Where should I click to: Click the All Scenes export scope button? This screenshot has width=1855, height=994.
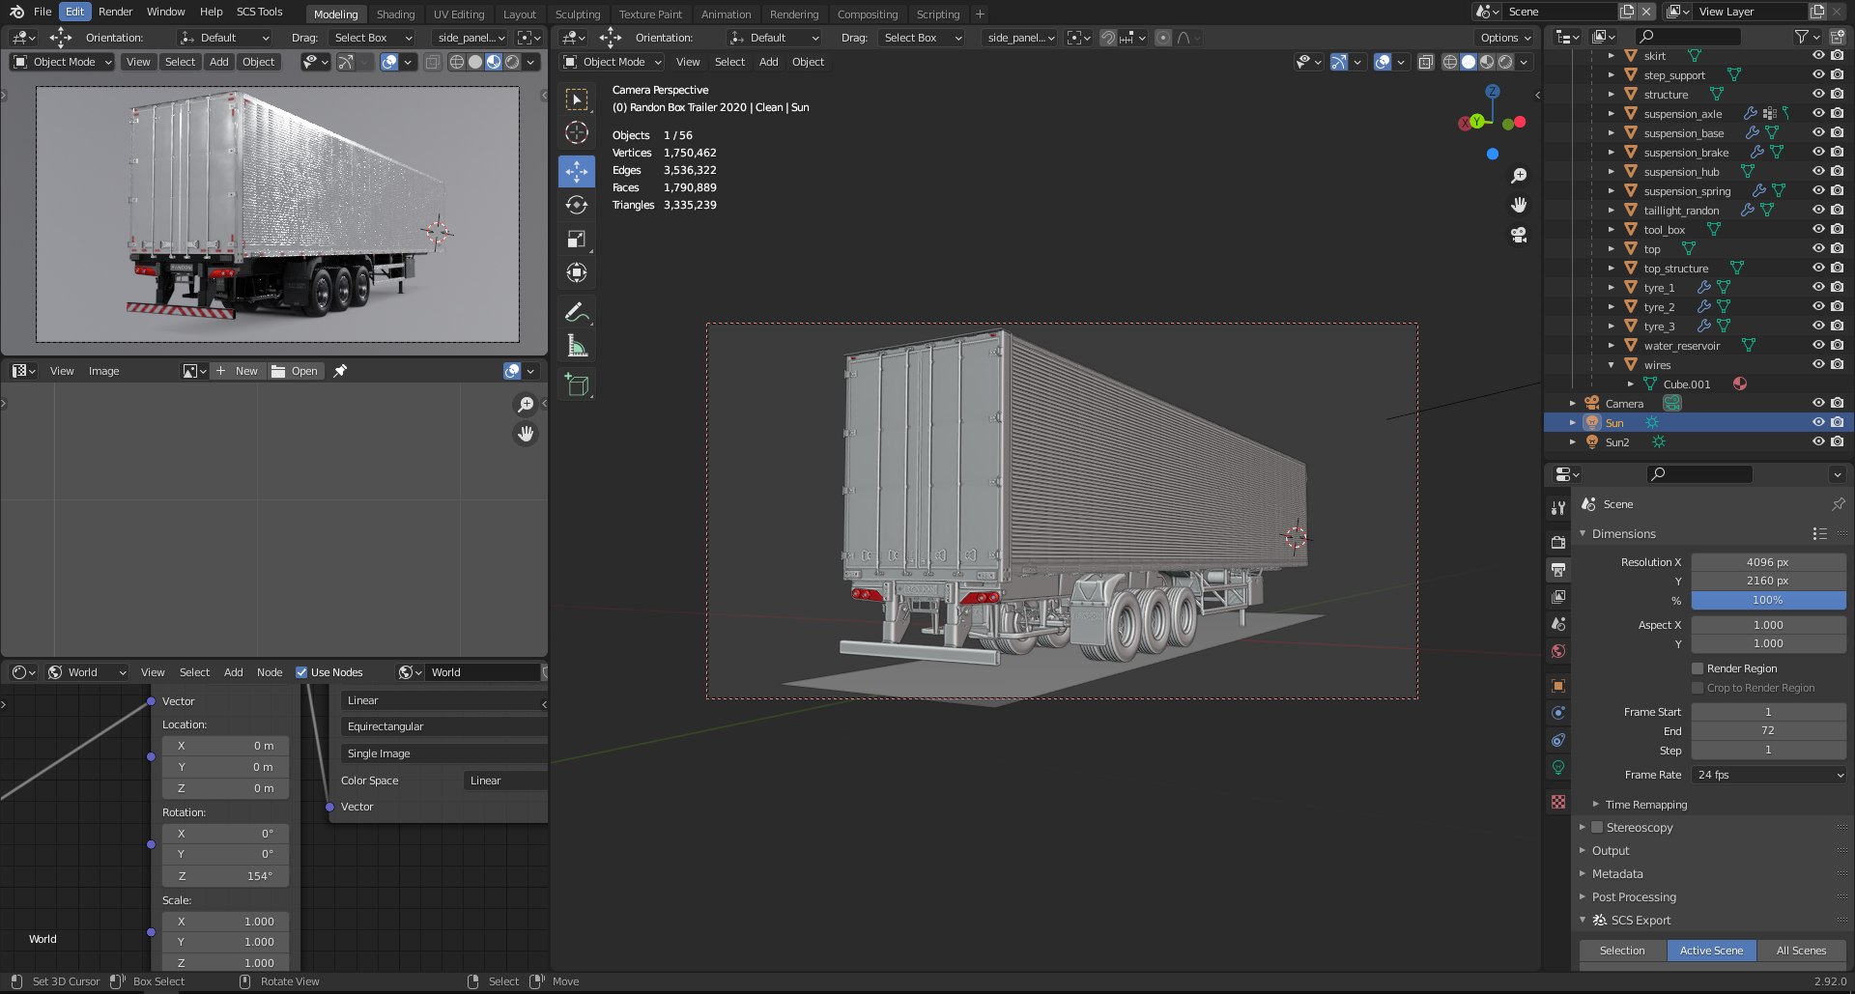1801,951
